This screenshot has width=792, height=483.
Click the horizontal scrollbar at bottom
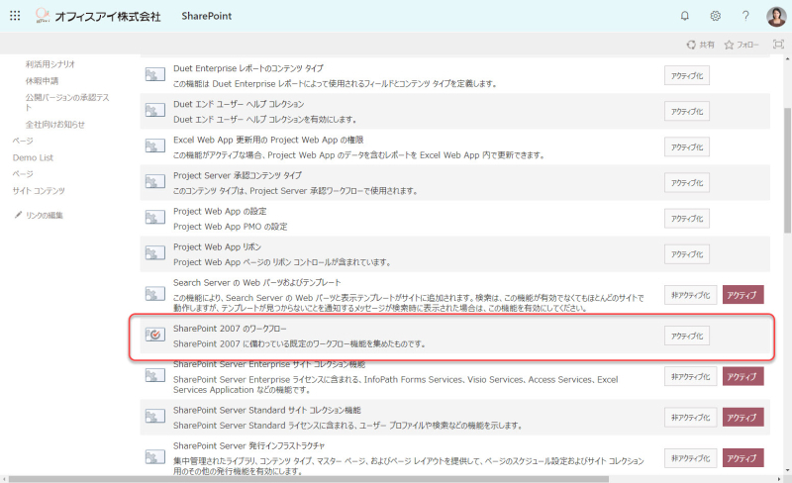pyautogui.click(x=309, y=479)
